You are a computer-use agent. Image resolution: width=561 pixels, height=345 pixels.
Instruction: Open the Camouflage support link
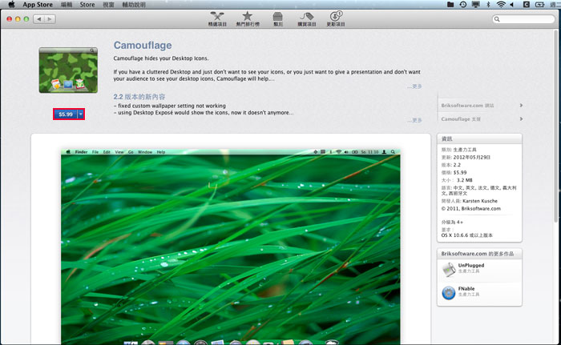coord(461,119)
